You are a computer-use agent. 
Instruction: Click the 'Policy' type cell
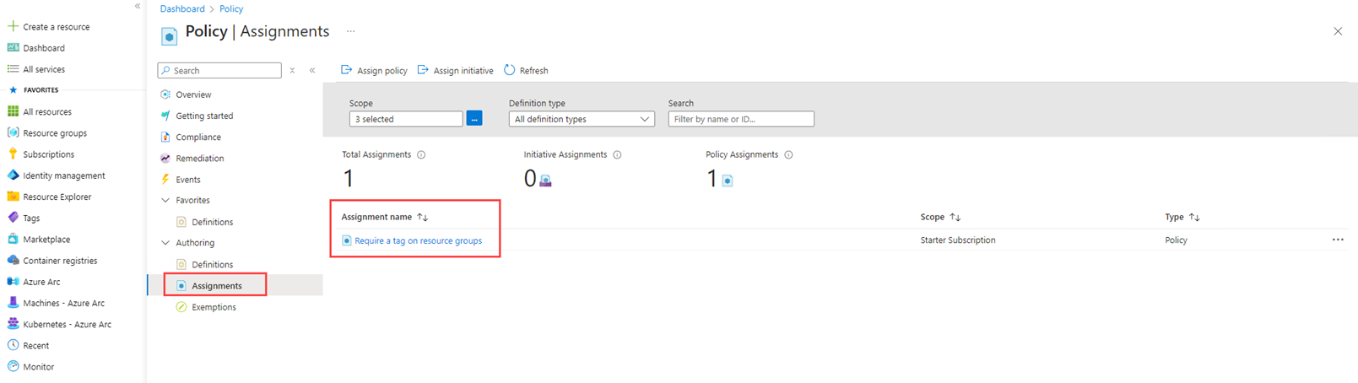(x=1176, y=240)
